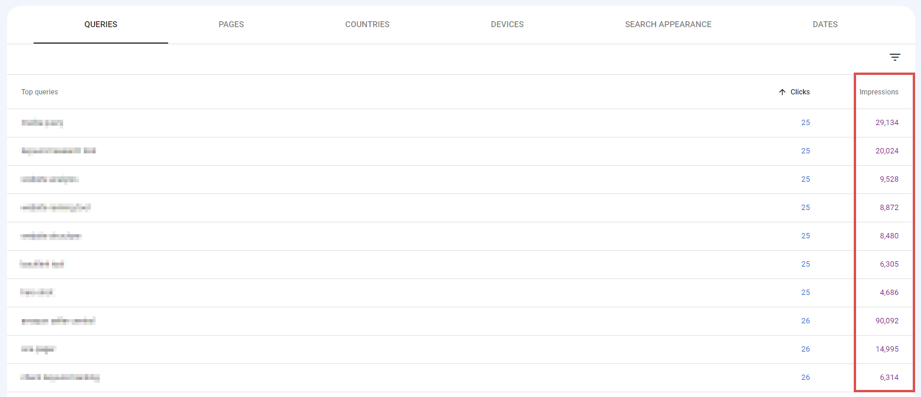Switch to the PAGES tab
Screen dimensions: 921x397
(x=231, y=24)
